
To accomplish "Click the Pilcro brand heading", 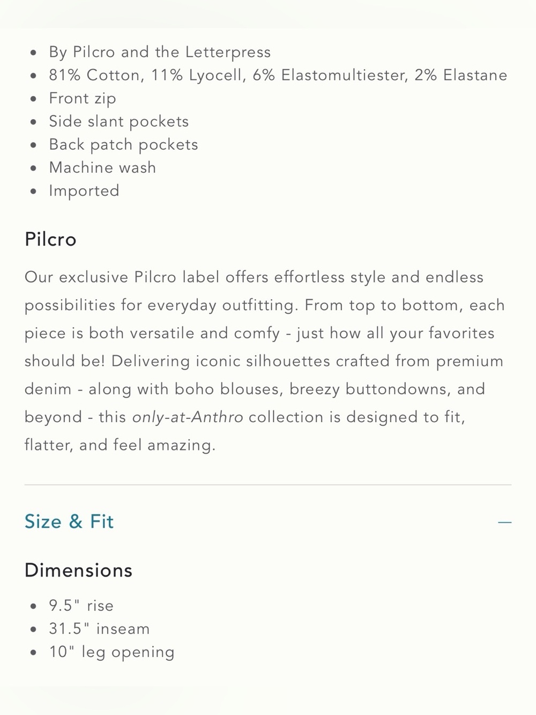I will point(50,239).
